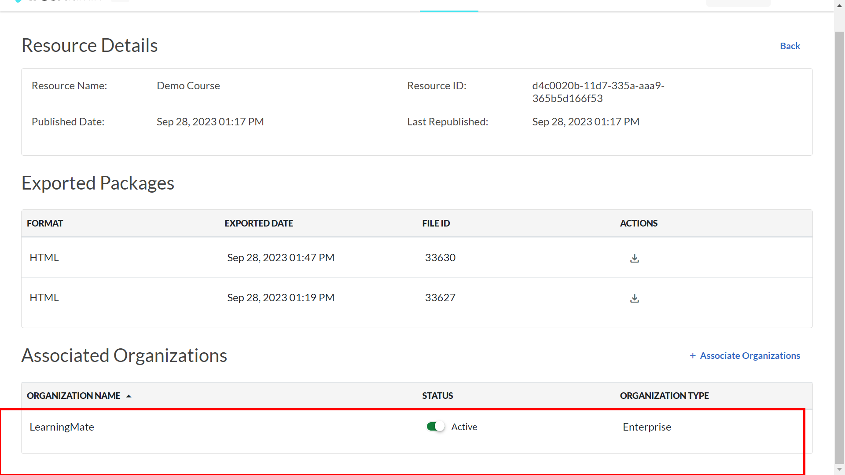
Task: Click the scrollbar down arrow
Action: (839, 469)
